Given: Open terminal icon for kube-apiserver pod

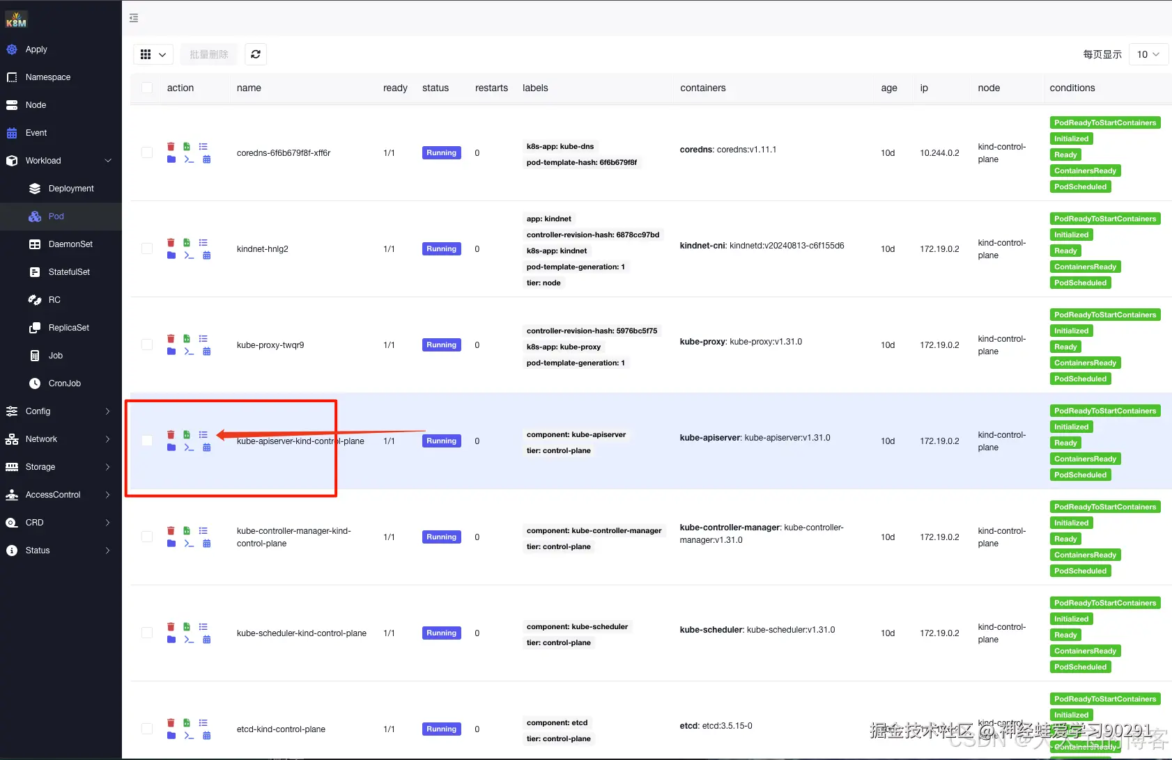Looking at the screenshot, I should point(189,448).
